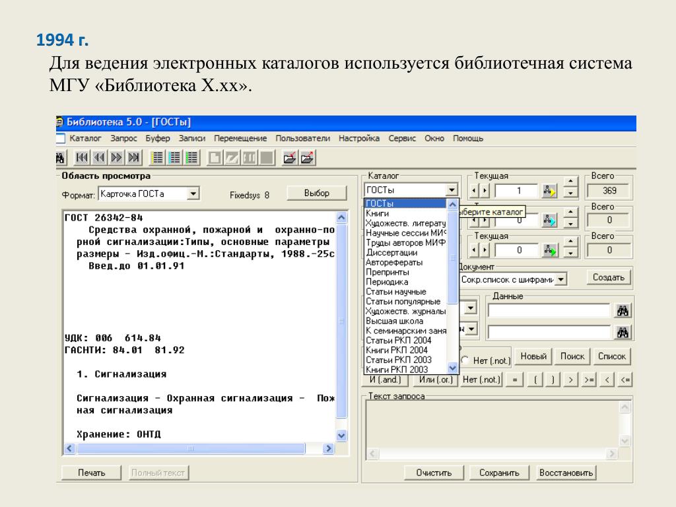Click the folder icon with outgoing red arrow

coord(307,158)
